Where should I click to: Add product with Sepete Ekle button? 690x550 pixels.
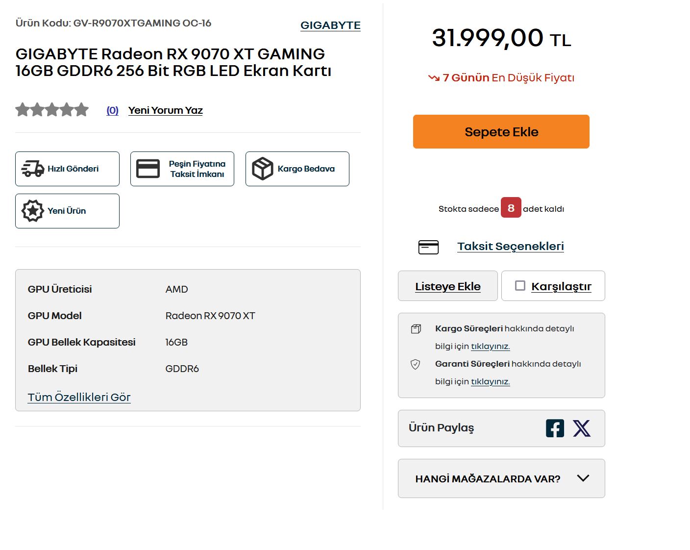click(x=501, y=131)
